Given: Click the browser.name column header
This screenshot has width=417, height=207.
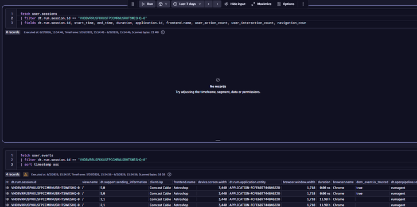Looking at the screenshot, I should tap(344, 182).
